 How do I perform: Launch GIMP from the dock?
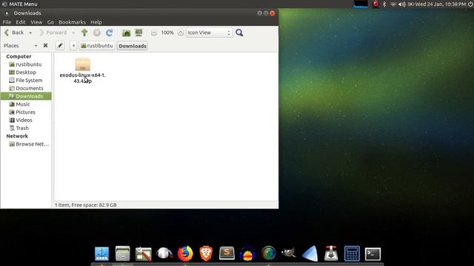point(289,253)
